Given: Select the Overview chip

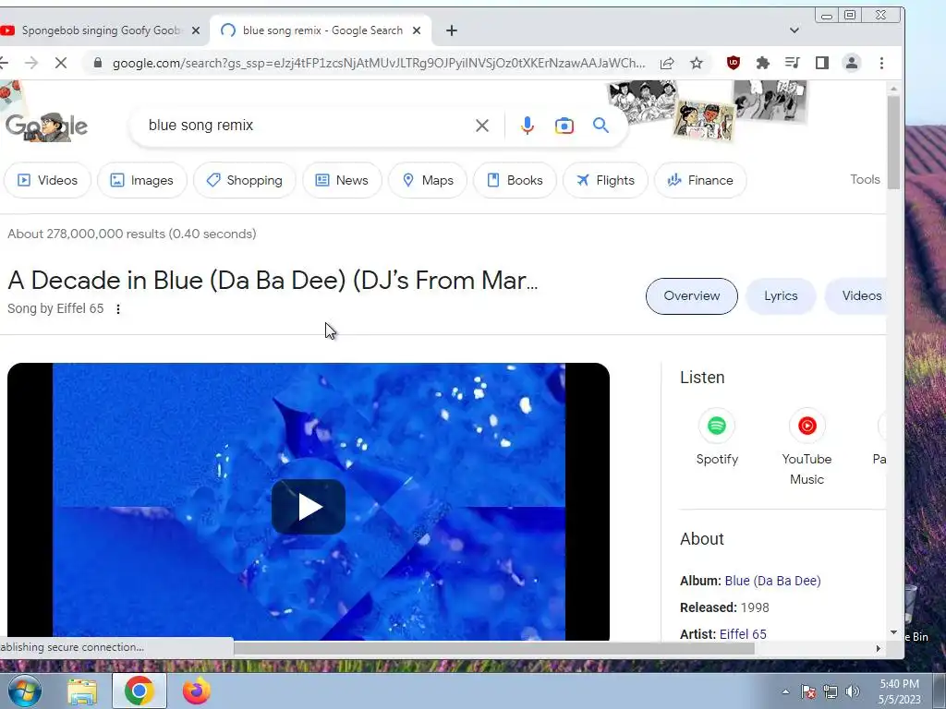Looking at the screenshot, I should (691, 296).
